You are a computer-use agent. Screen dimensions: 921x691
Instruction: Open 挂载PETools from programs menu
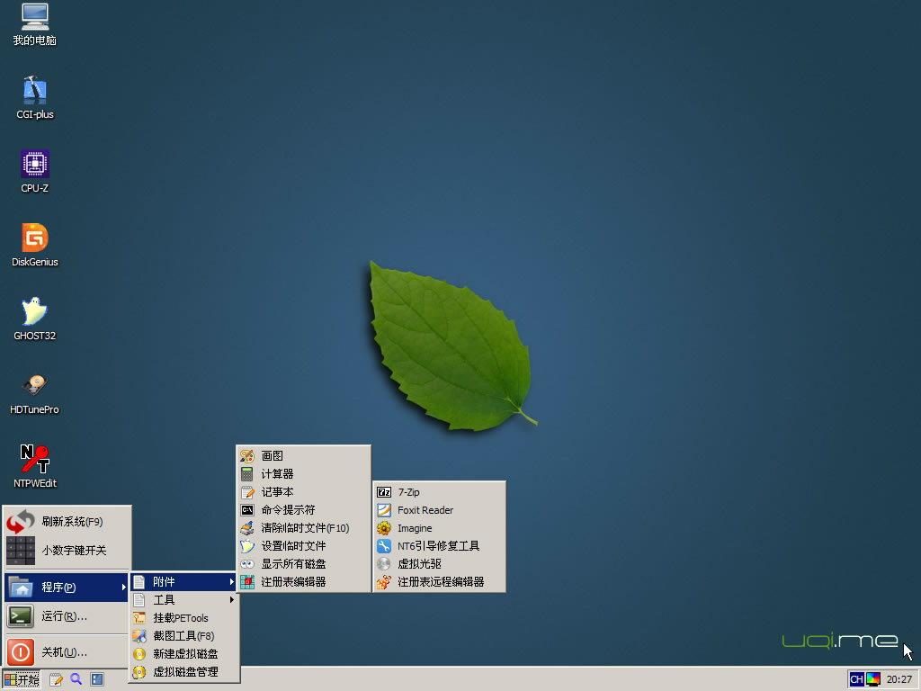184,618
